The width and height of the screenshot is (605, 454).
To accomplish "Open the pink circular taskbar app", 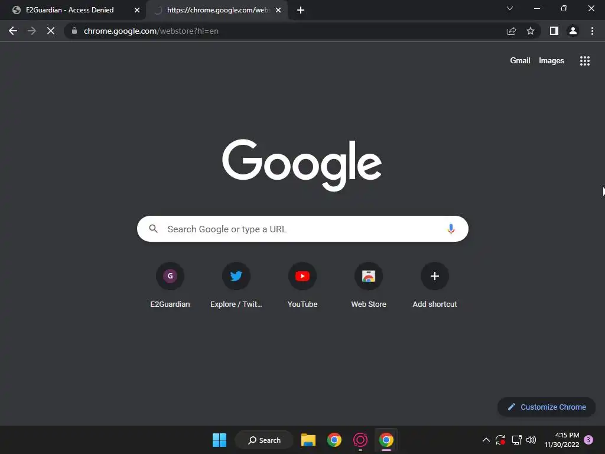I will coord(360,440).
